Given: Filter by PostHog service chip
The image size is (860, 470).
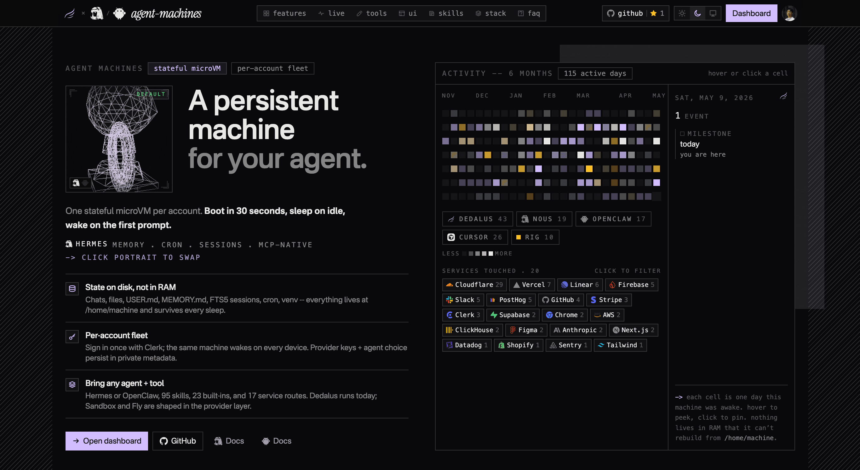Looking at the screenshot, I should click(511, 300).
